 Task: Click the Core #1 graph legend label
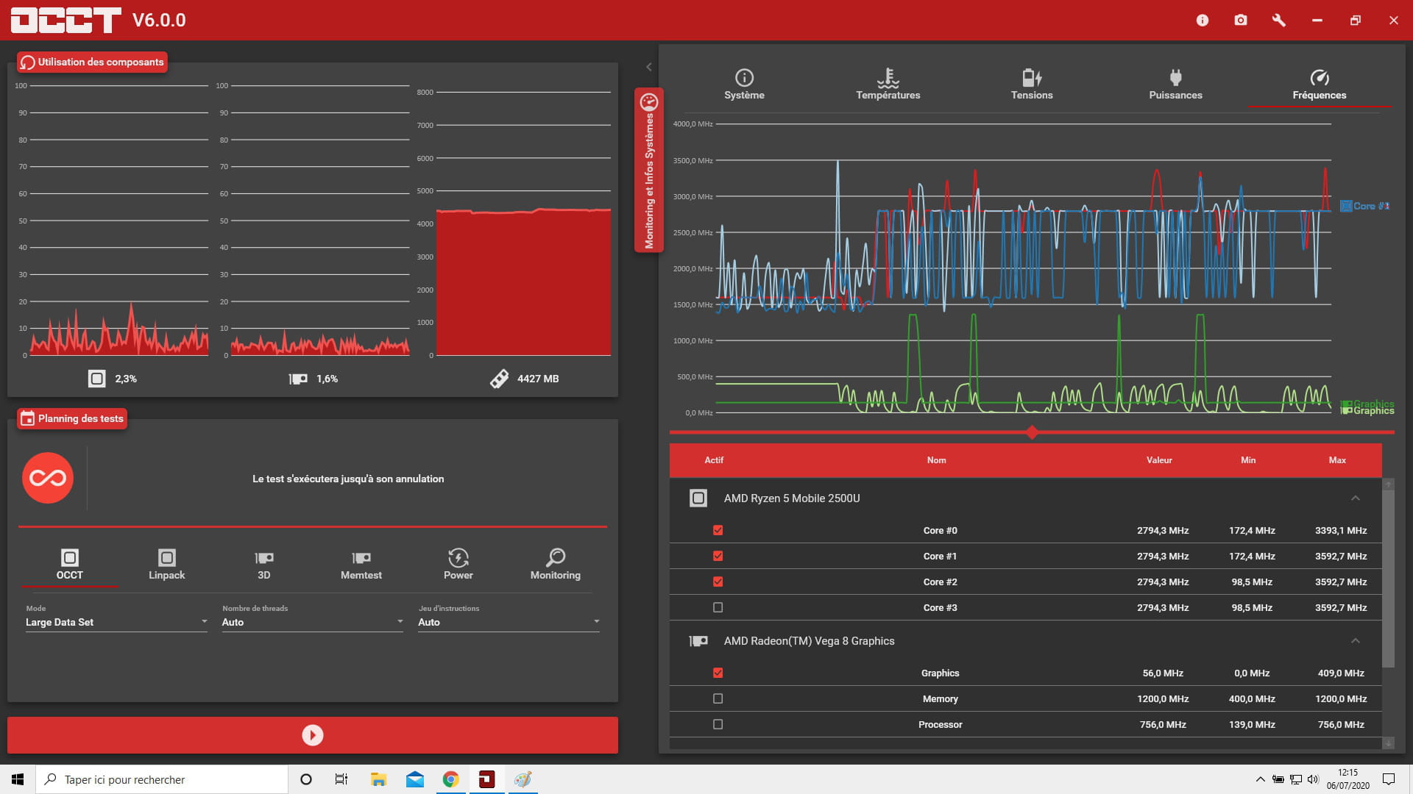(1365, 207)
